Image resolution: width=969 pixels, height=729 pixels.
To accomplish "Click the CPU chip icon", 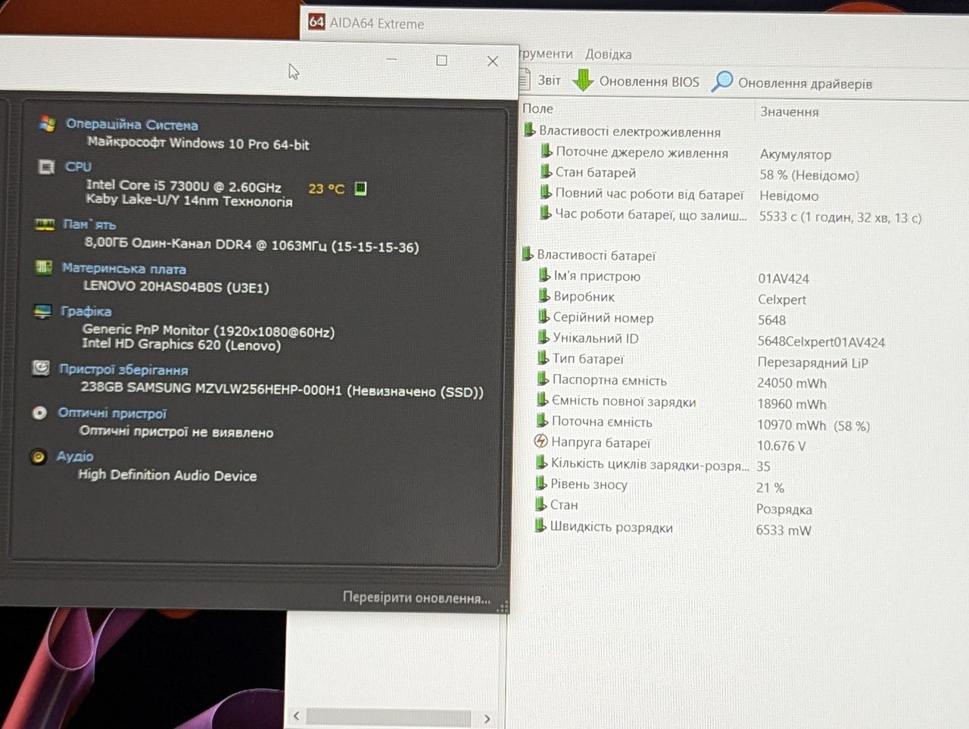I will [46, 167].
